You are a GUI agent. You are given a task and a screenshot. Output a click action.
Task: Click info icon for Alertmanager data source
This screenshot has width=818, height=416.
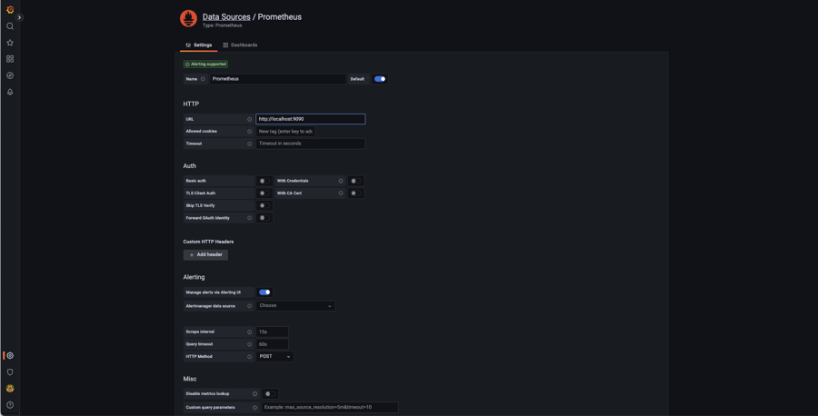tap(249, 306)
